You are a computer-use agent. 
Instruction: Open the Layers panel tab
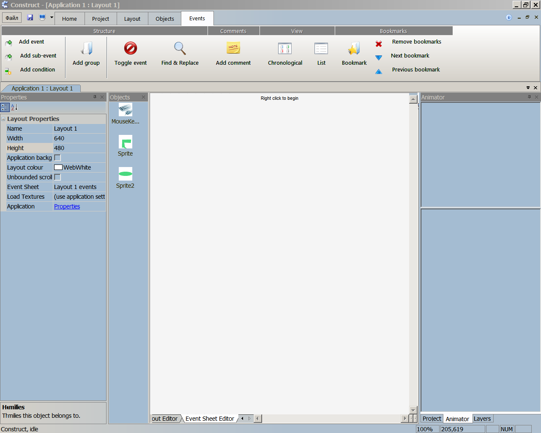tap(482, 419)
